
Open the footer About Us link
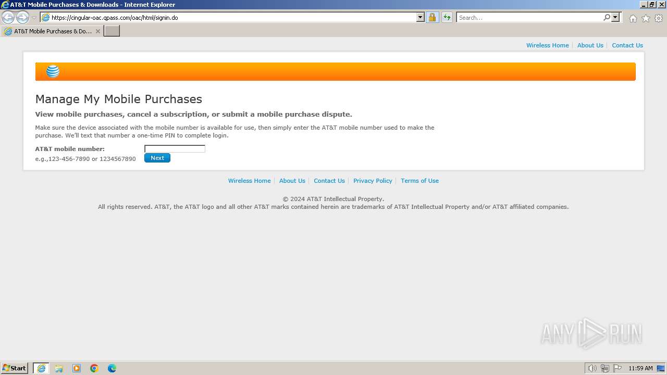tap(292, 181)
